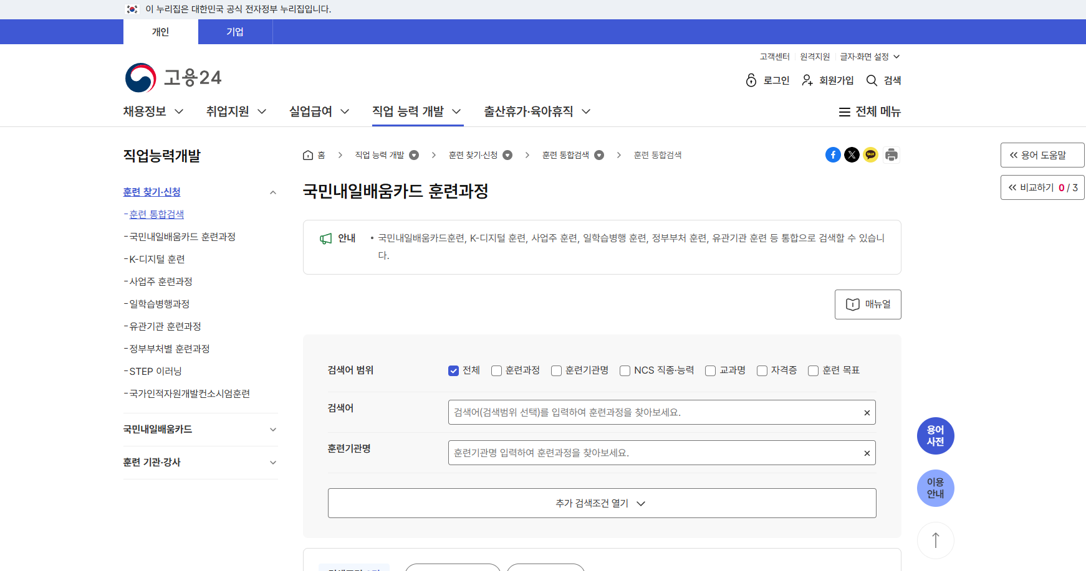Open the 매뉴얼 button
Image resolution: width=1086 pixels, height=571 pixels.
868,304
